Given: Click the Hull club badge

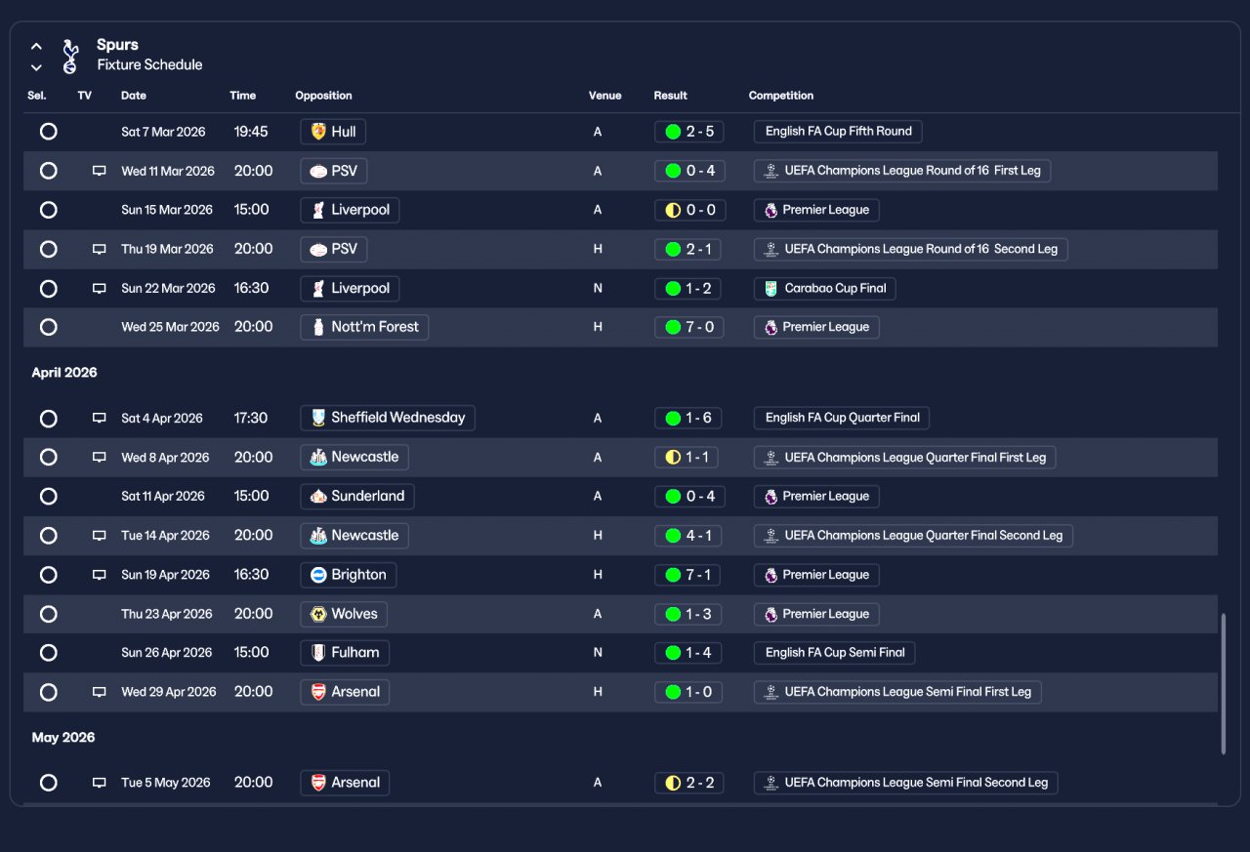Looking at the screenshot, I should [317, 131].
